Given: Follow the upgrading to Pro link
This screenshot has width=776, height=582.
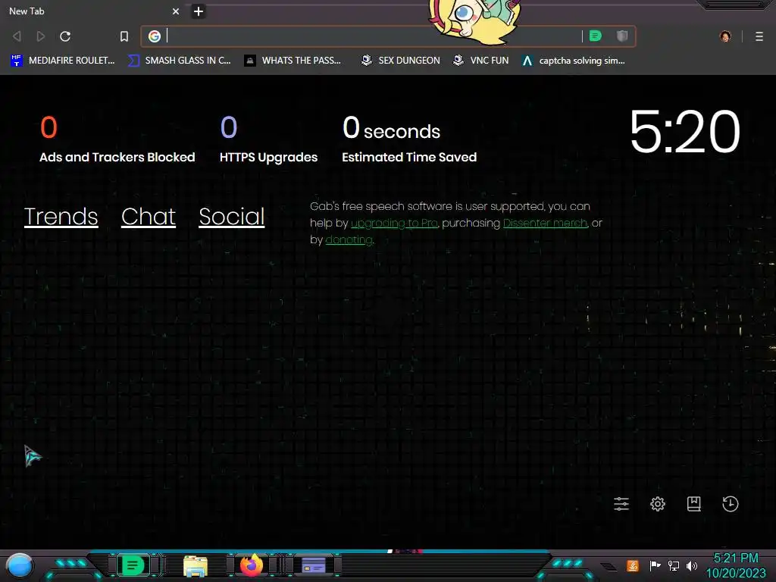Looking at the screenshot, I should click(394, 224).
